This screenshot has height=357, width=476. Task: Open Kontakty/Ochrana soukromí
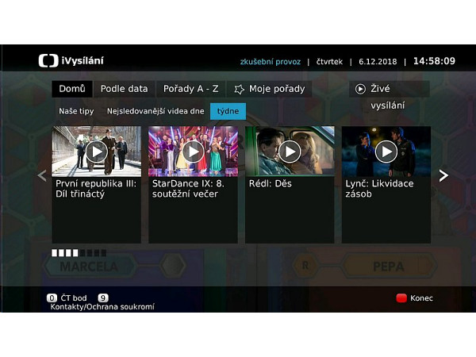click(102, 307)
